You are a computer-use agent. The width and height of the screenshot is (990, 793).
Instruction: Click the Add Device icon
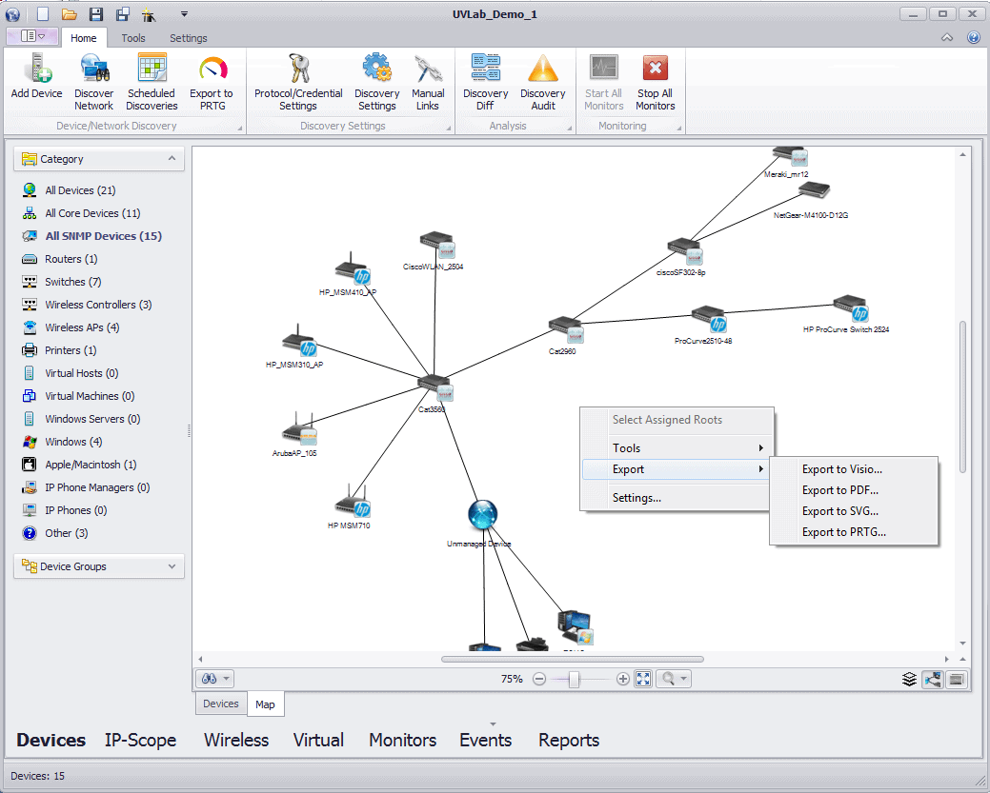coord(36,69)
